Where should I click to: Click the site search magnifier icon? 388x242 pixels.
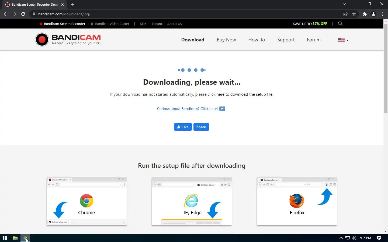tap(340, 24)
